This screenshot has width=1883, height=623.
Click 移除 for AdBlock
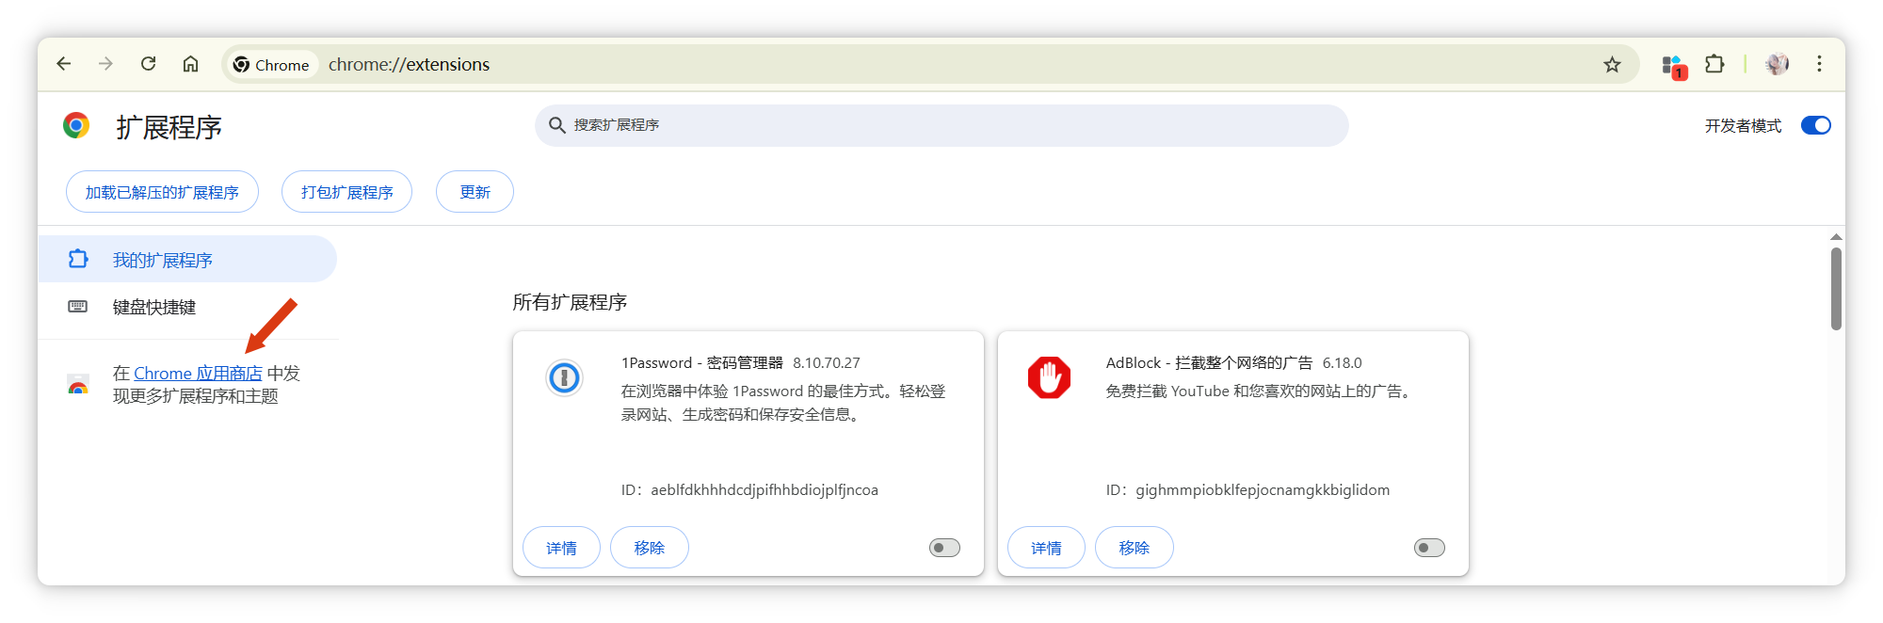tap(1134, 548)
